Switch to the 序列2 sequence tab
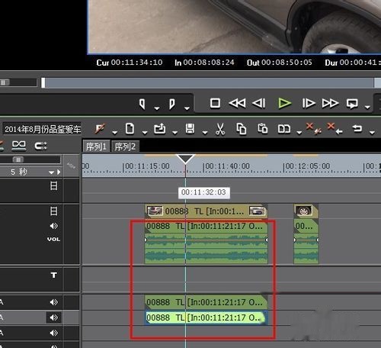 coord(125,147)
